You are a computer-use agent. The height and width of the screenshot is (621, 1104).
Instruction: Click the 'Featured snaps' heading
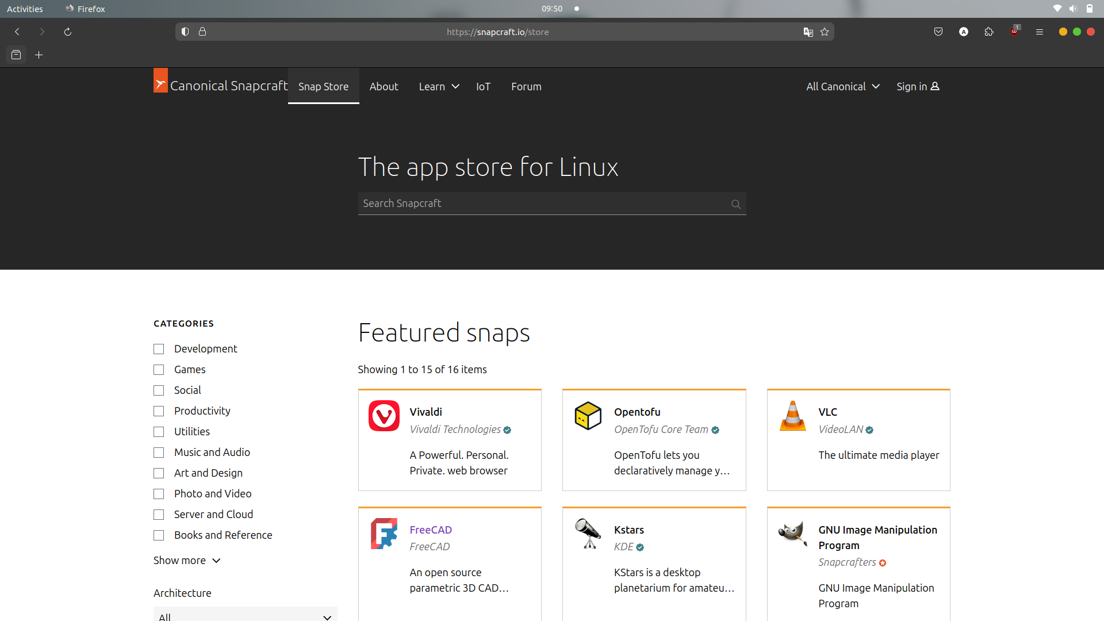(444, 332)
